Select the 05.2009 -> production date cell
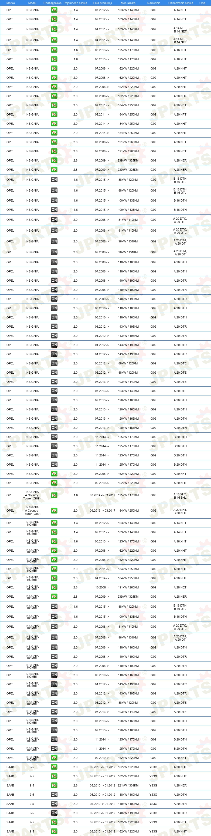This screenshot has height=836, width=211. point(102,299)
